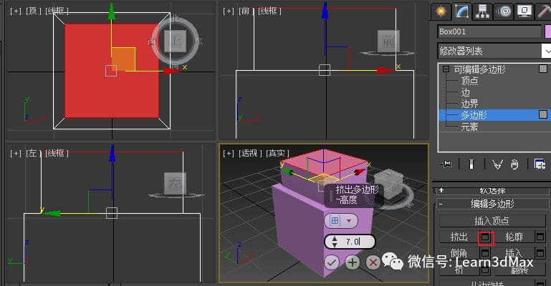Expand the 软选择 rollout
This screenshot has height=286, width=551.
493,191
